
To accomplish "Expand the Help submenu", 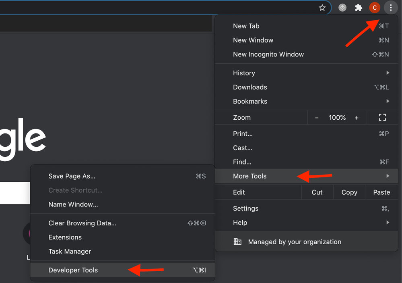I will 240,223.
